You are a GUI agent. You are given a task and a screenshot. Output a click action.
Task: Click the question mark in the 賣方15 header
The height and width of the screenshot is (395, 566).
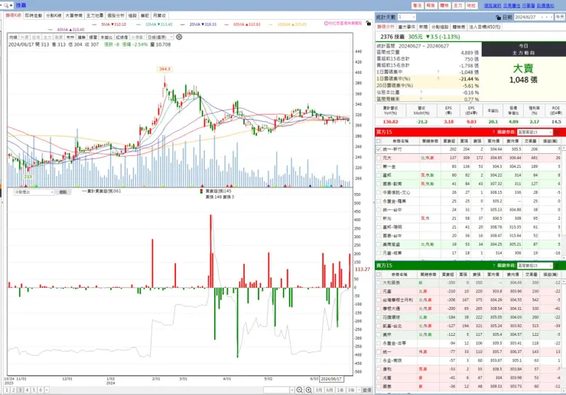click(x=493, y=266)
